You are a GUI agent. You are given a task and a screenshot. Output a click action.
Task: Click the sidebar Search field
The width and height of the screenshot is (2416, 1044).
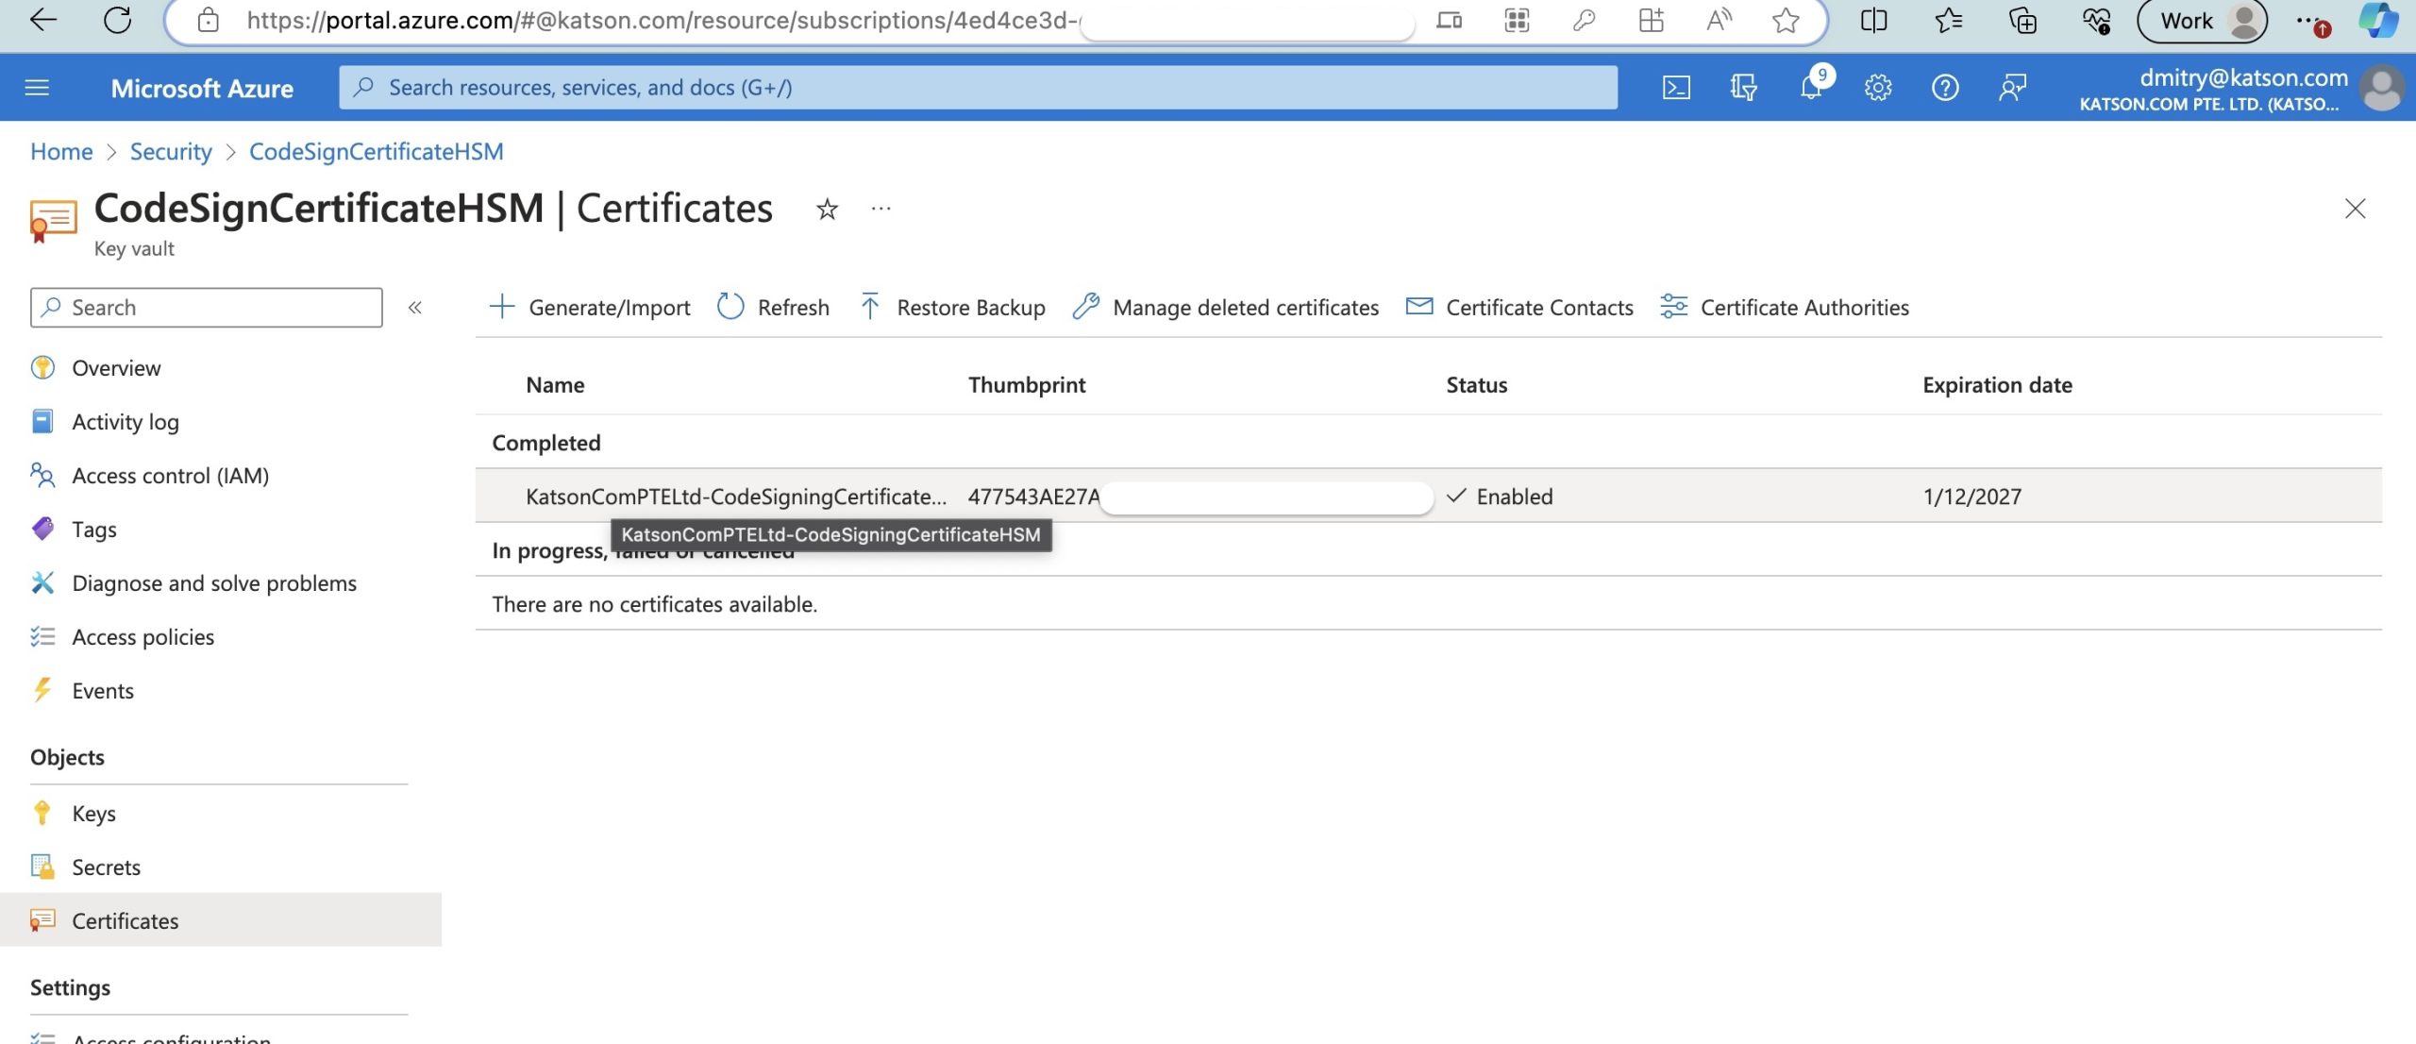coord(206,308)
